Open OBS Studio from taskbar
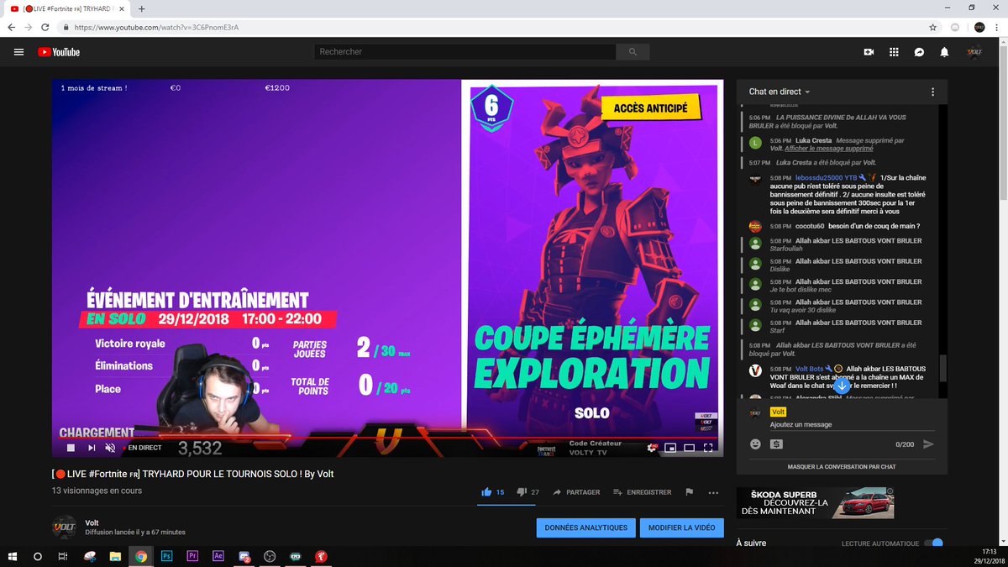Image resolution: width=1008 pixels, height=567 pixels. (270, 556)
